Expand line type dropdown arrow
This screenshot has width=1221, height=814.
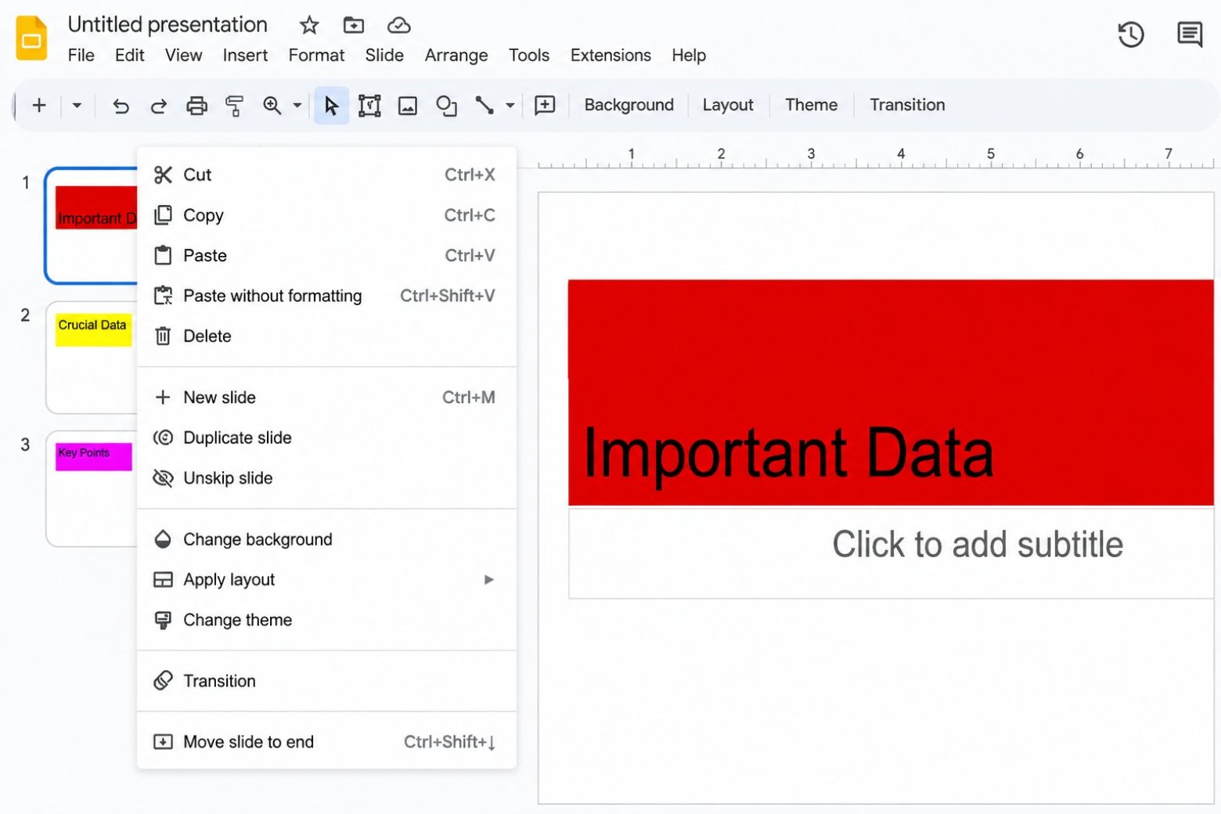[510, 105]
